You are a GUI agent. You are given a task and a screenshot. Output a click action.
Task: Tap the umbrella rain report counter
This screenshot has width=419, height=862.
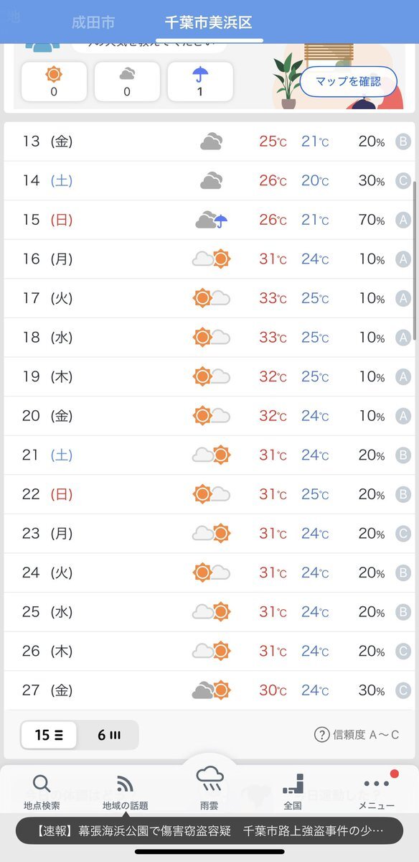(x=200, y=81)
